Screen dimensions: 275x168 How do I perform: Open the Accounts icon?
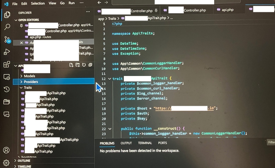point(7,150)
